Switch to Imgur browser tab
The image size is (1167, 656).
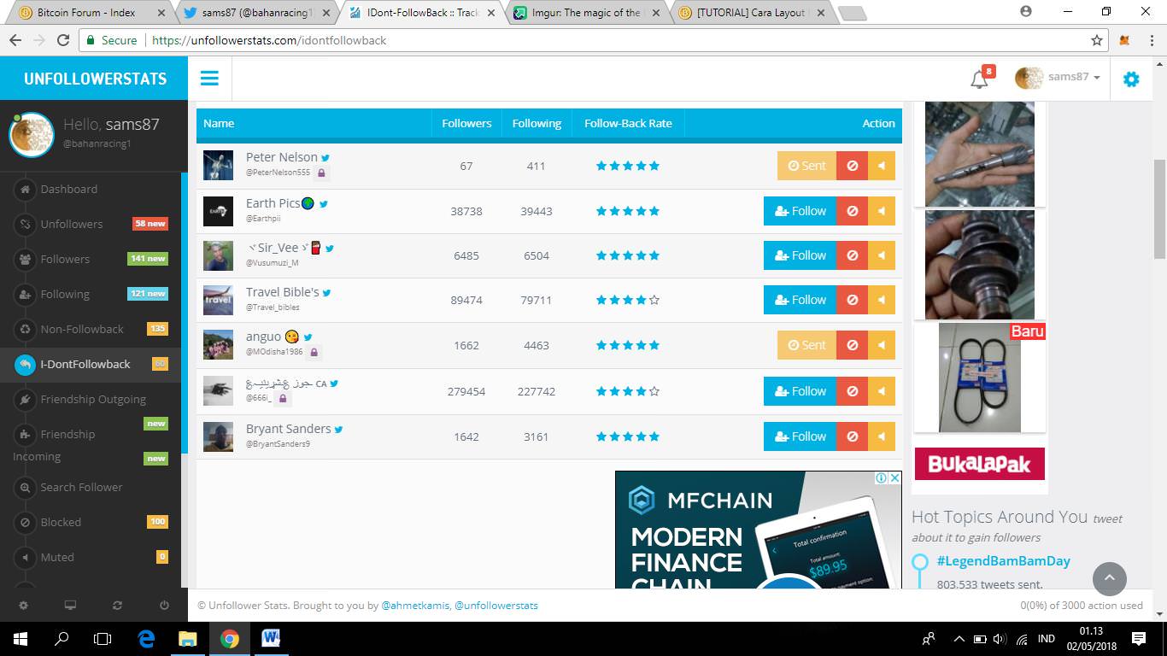pyautogui.click(x=586, y=13)
